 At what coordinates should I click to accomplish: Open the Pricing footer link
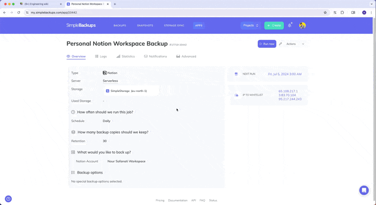click(160, 200)
